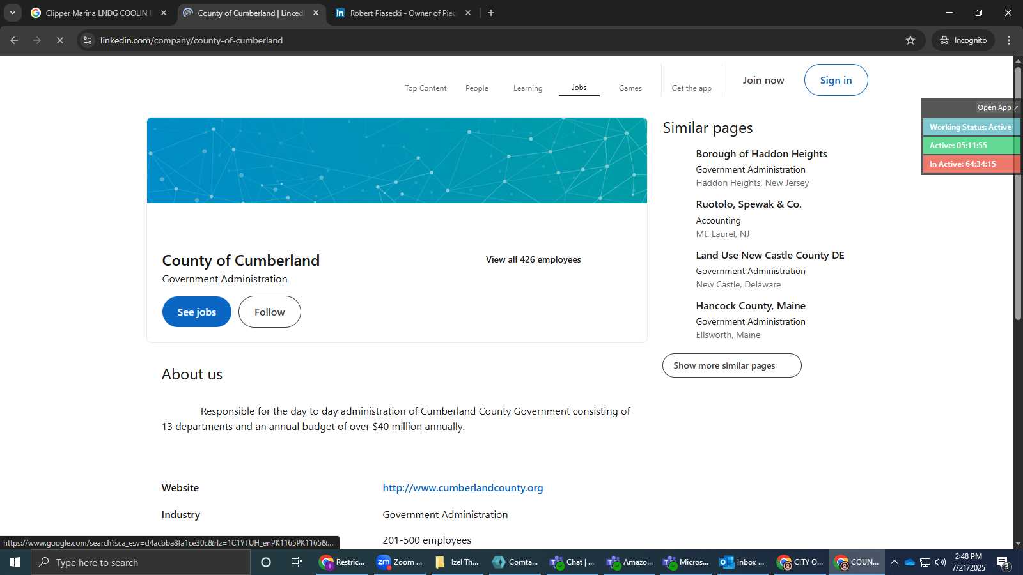Click the Active 05:11:55 timer
The width and height of the screenshot is (1023, 575).
(x=971, y=146)
